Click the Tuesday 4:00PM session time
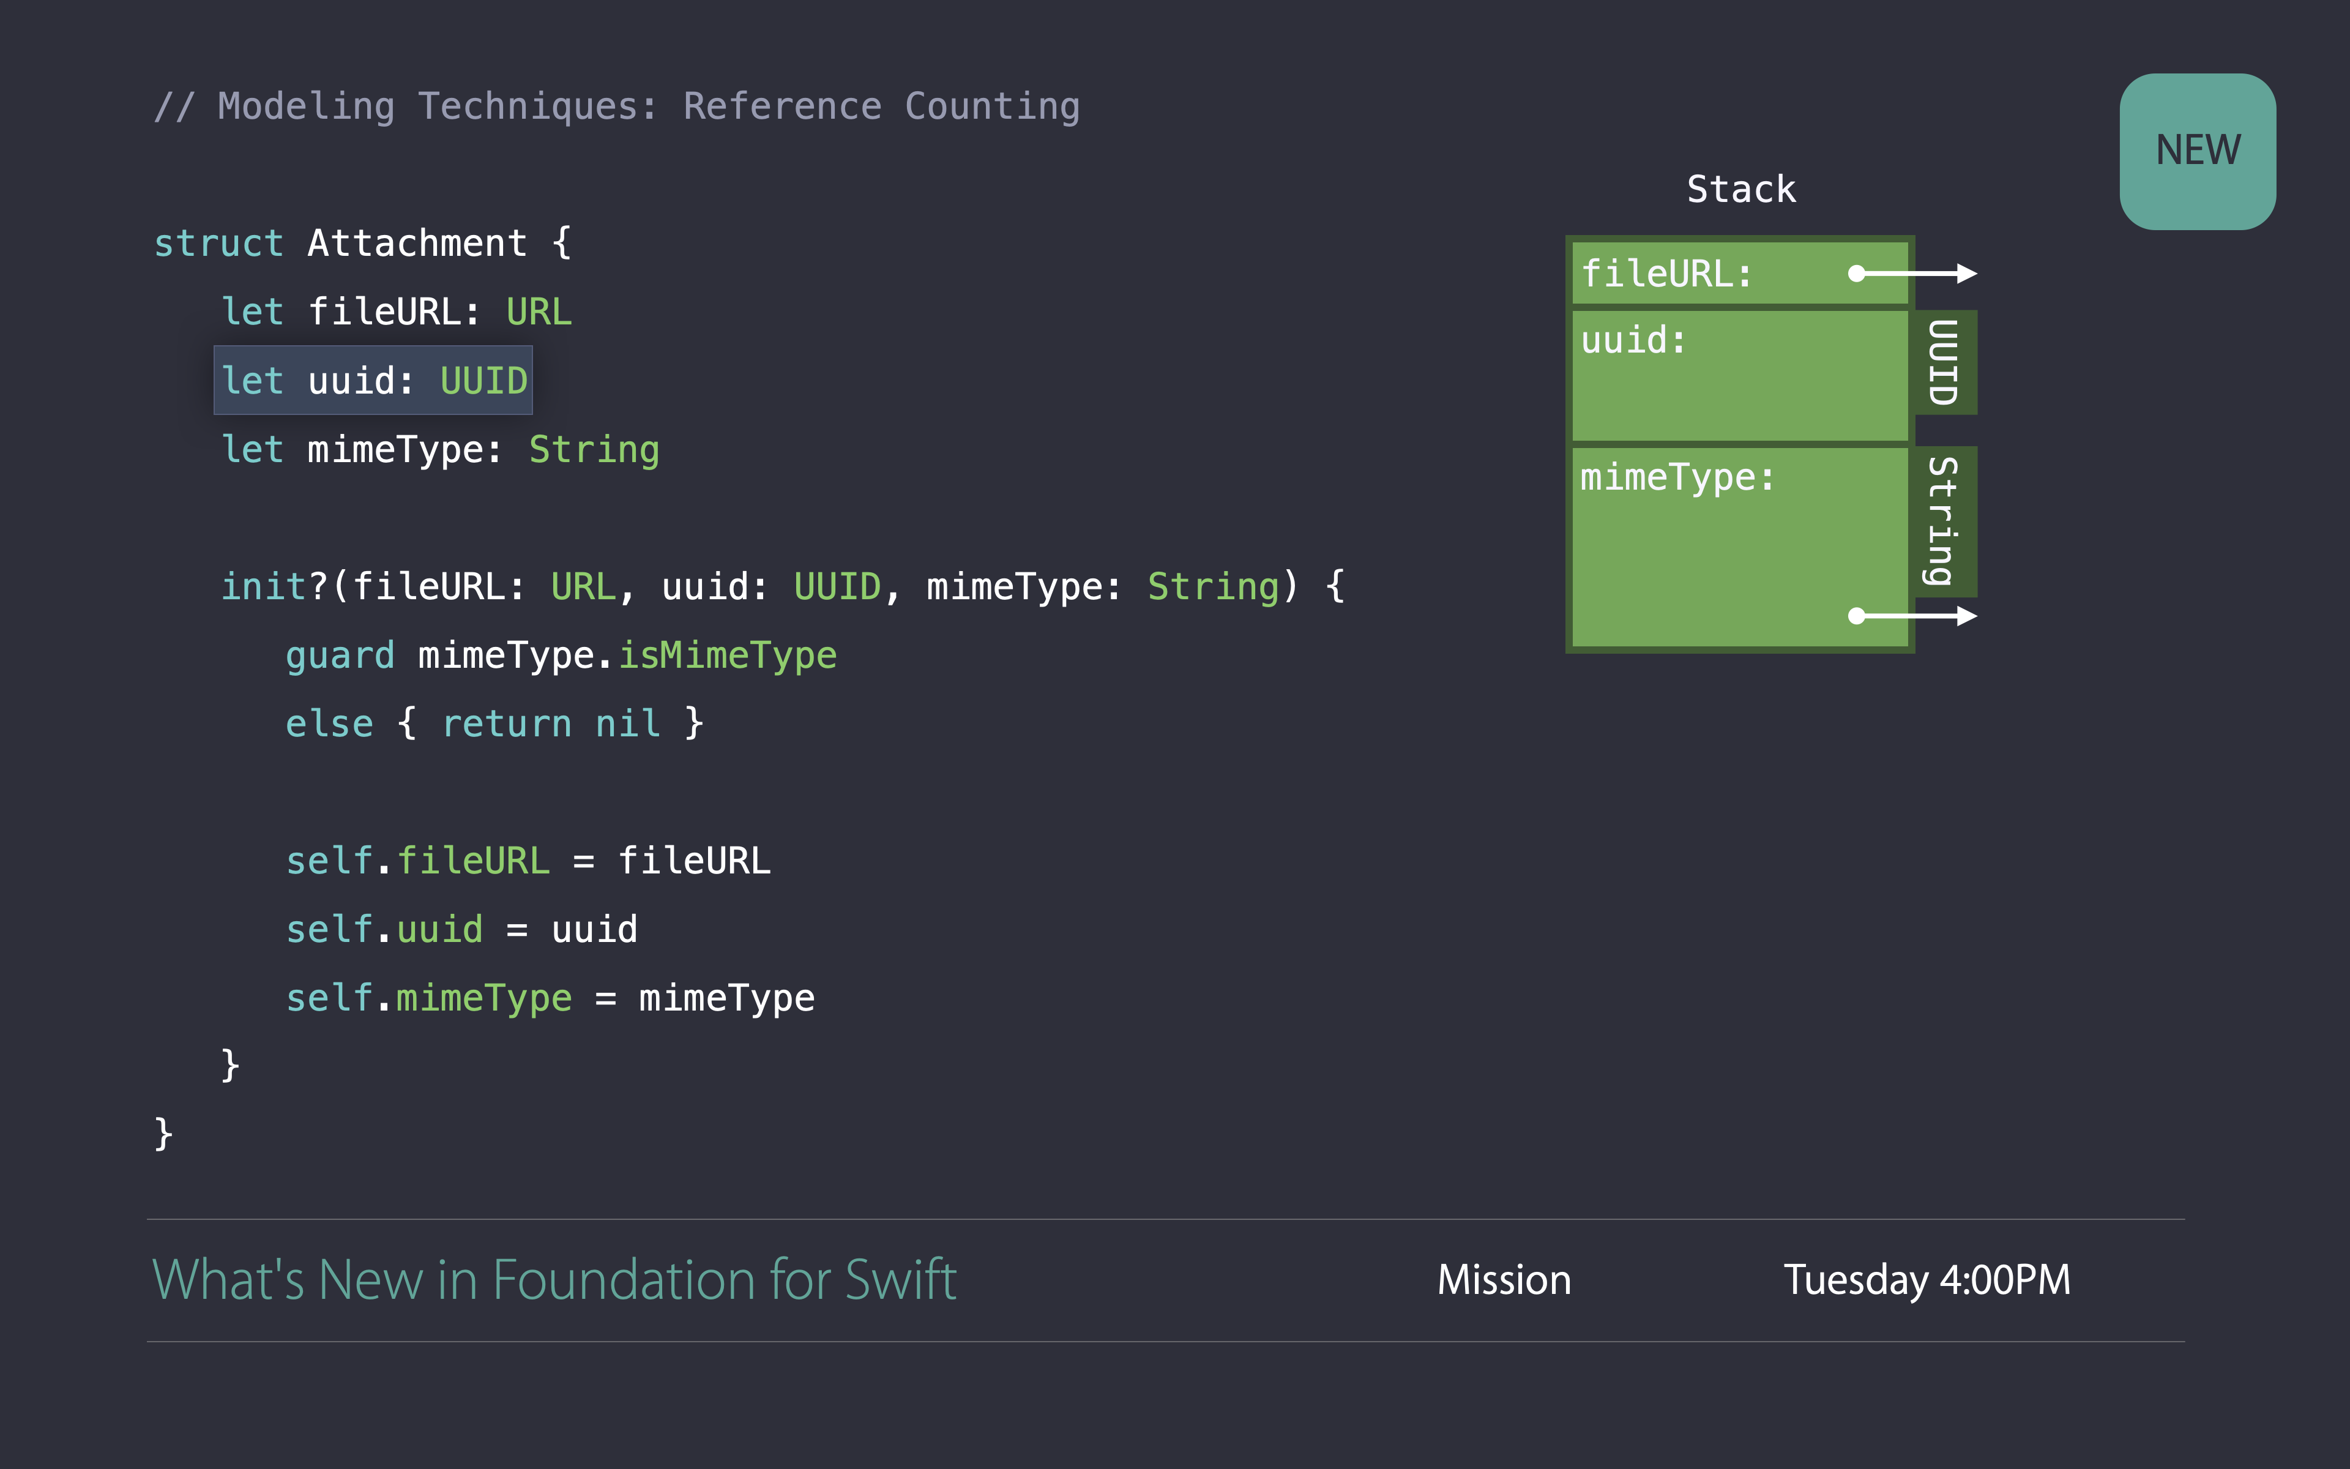The height and width of the screenshot is (1469, 2350). click(1927, 1279)
